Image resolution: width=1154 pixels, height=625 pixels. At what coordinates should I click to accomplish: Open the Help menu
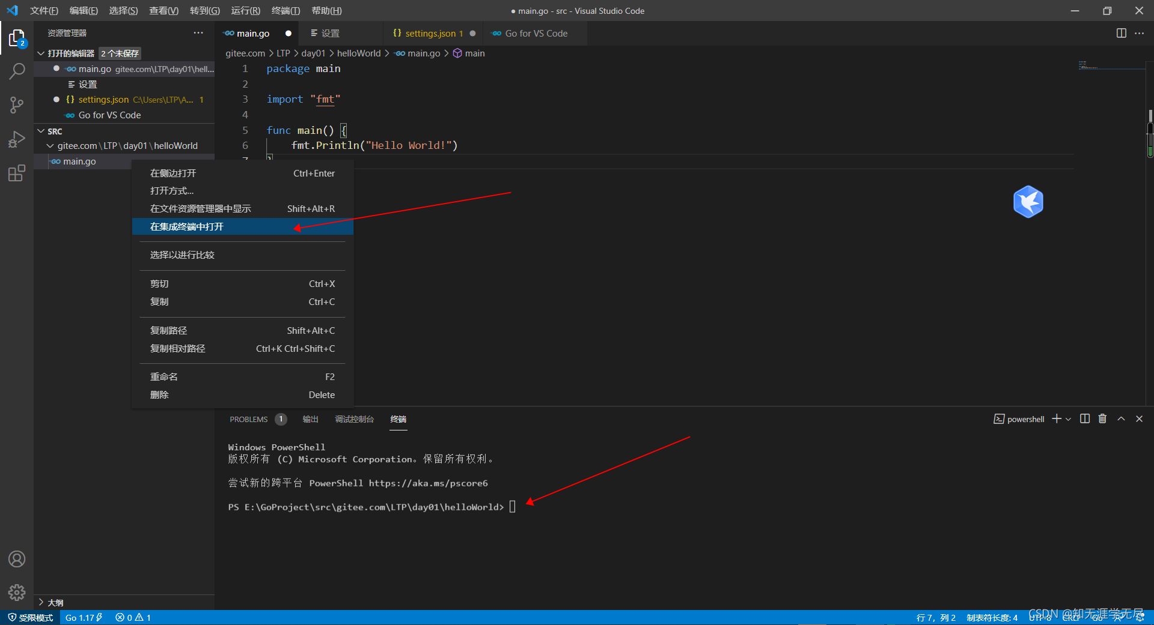[x=326, y=11]
